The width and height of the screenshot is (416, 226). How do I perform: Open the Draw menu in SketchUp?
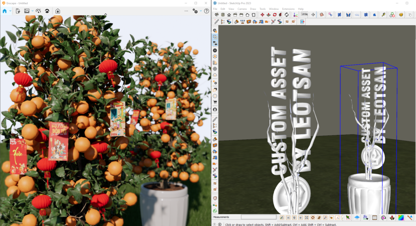[253, 9]
